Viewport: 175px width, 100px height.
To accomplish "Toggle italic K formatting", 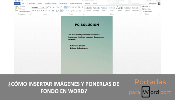I will 35,11.
